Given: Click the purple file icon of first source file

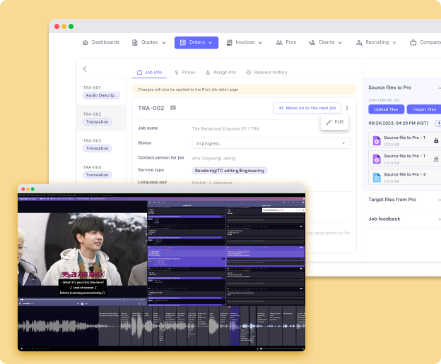Looking at the screenshot, I should (376, 140).
